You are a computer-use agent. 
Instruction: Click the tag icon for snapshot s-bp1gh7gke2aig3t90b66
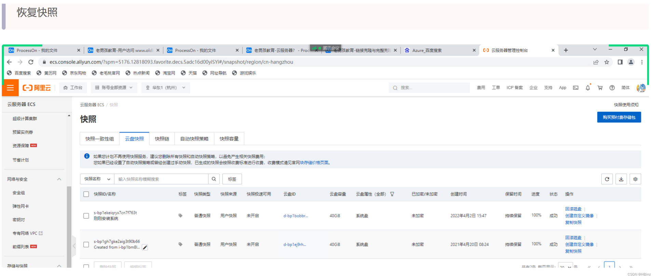pos(180,244)
